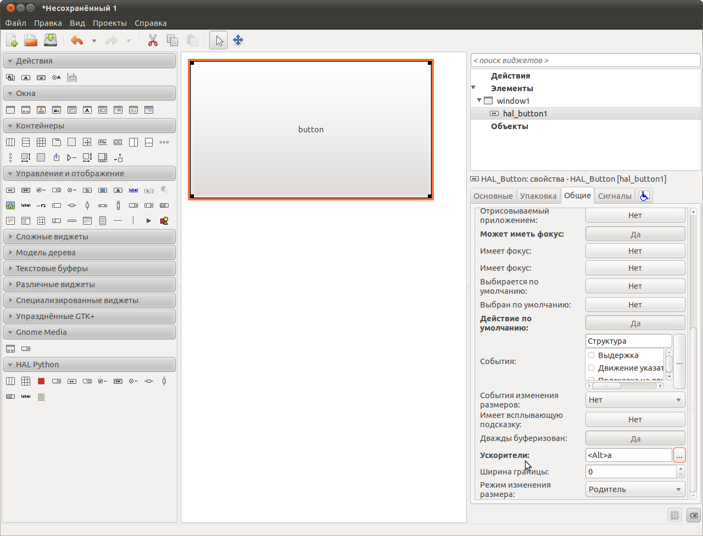
Task: Pick the OK button widget under Управление и отображение
Action: (10, 190)
